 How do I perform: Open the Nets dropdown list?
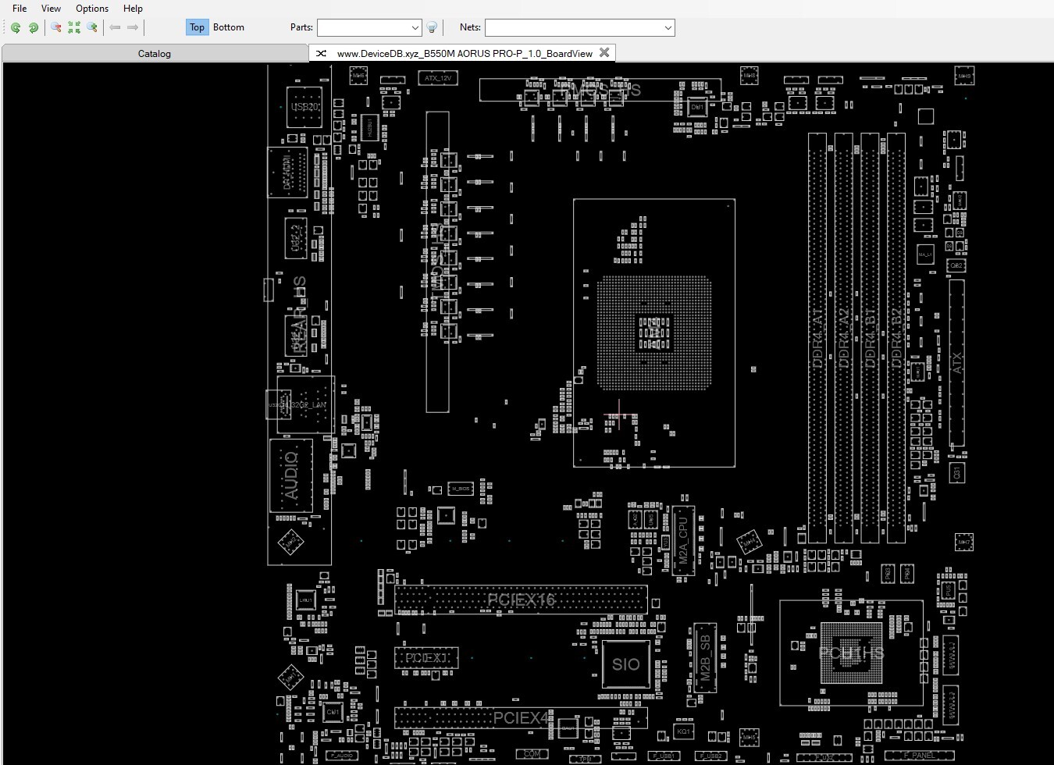pyautogui.click(x=668, y=27)
